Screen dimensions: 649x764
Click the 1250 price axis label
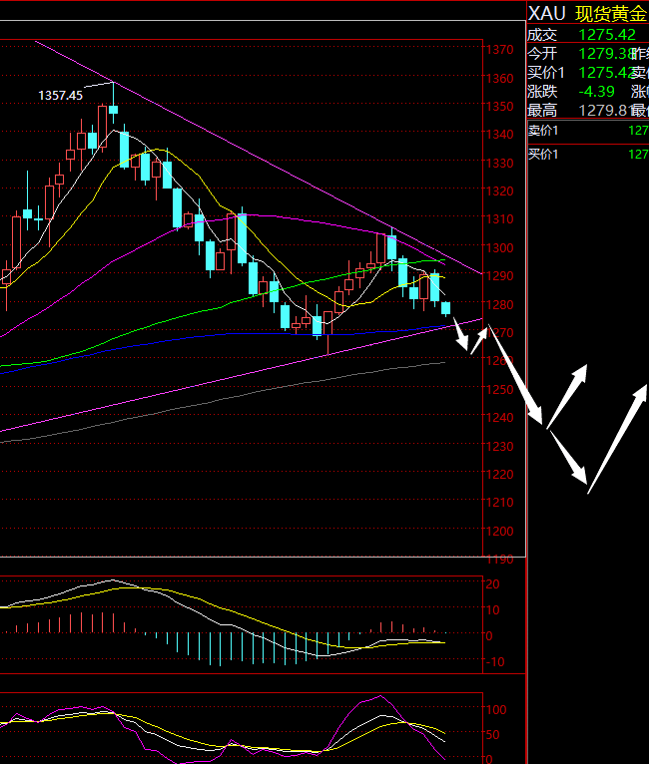point(500,389)
